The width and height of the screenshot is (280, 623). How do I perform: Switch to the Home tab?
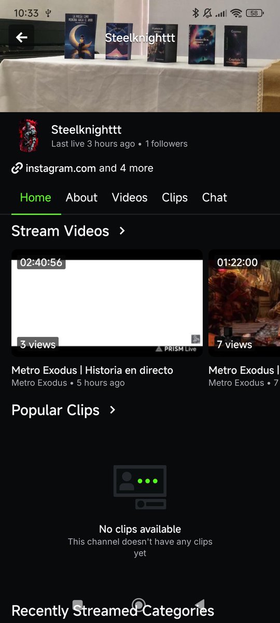(x=35, y=197)
